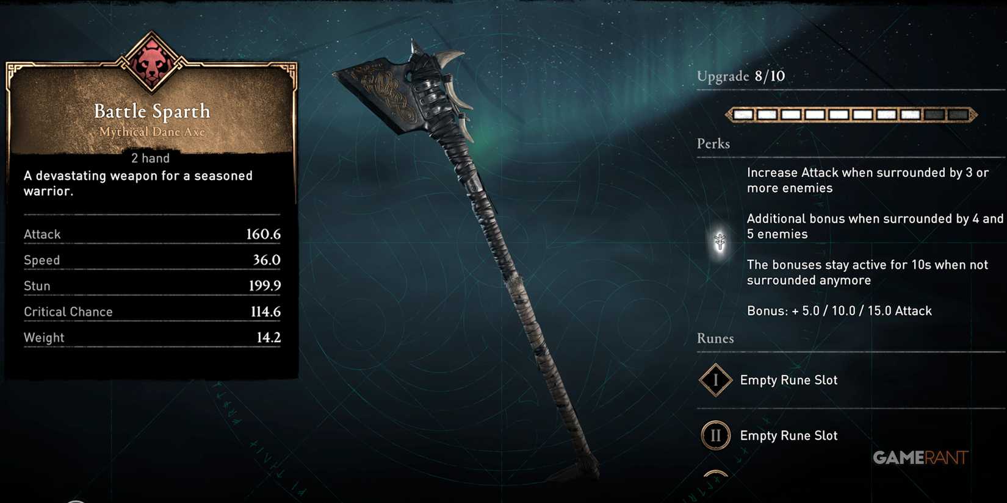Click the round rune slot II icon
This screenshot has height=503, width=1007.
[715, 435]
